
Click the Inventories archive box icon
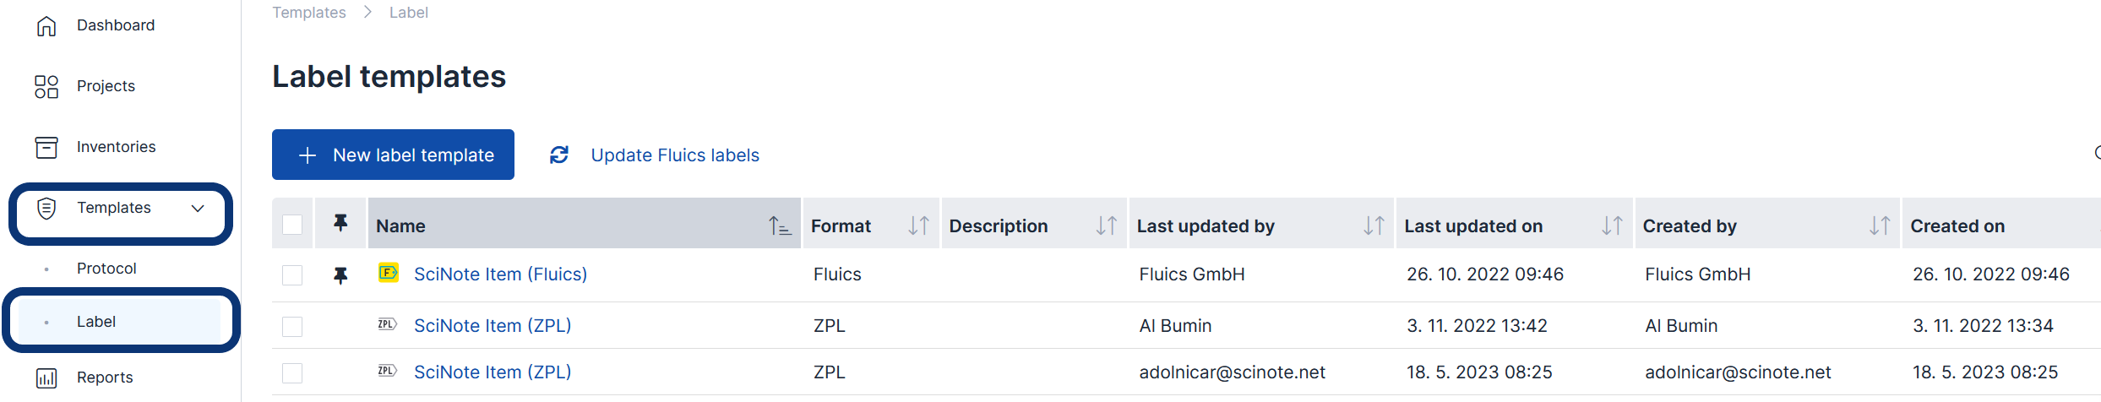click(x=46, y=147)
